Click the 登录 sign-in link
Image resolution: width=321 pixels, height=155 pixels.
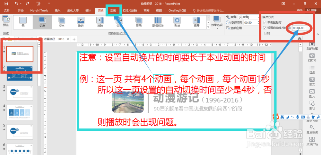pos(299,10)
